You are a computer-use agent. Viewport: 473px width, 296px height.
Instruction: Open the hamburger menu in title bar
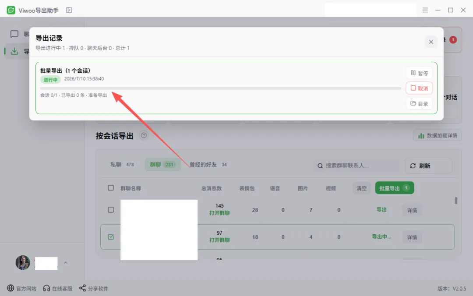click(x=425, y=10)
